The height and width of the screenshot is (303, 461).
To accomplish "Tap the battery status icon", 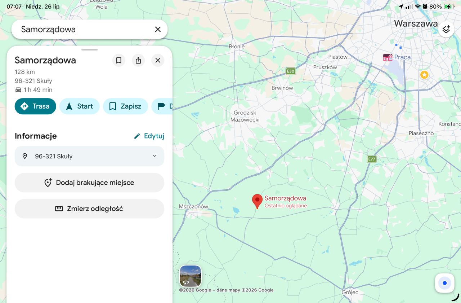I will [448, 6].
